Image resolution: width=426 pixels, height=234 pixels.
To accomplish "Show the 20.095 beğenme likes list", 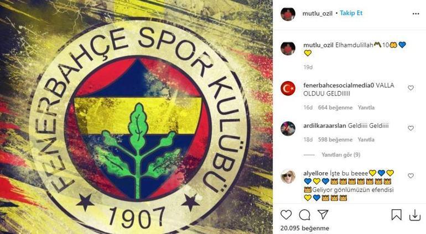I will (x=304, y=228).
